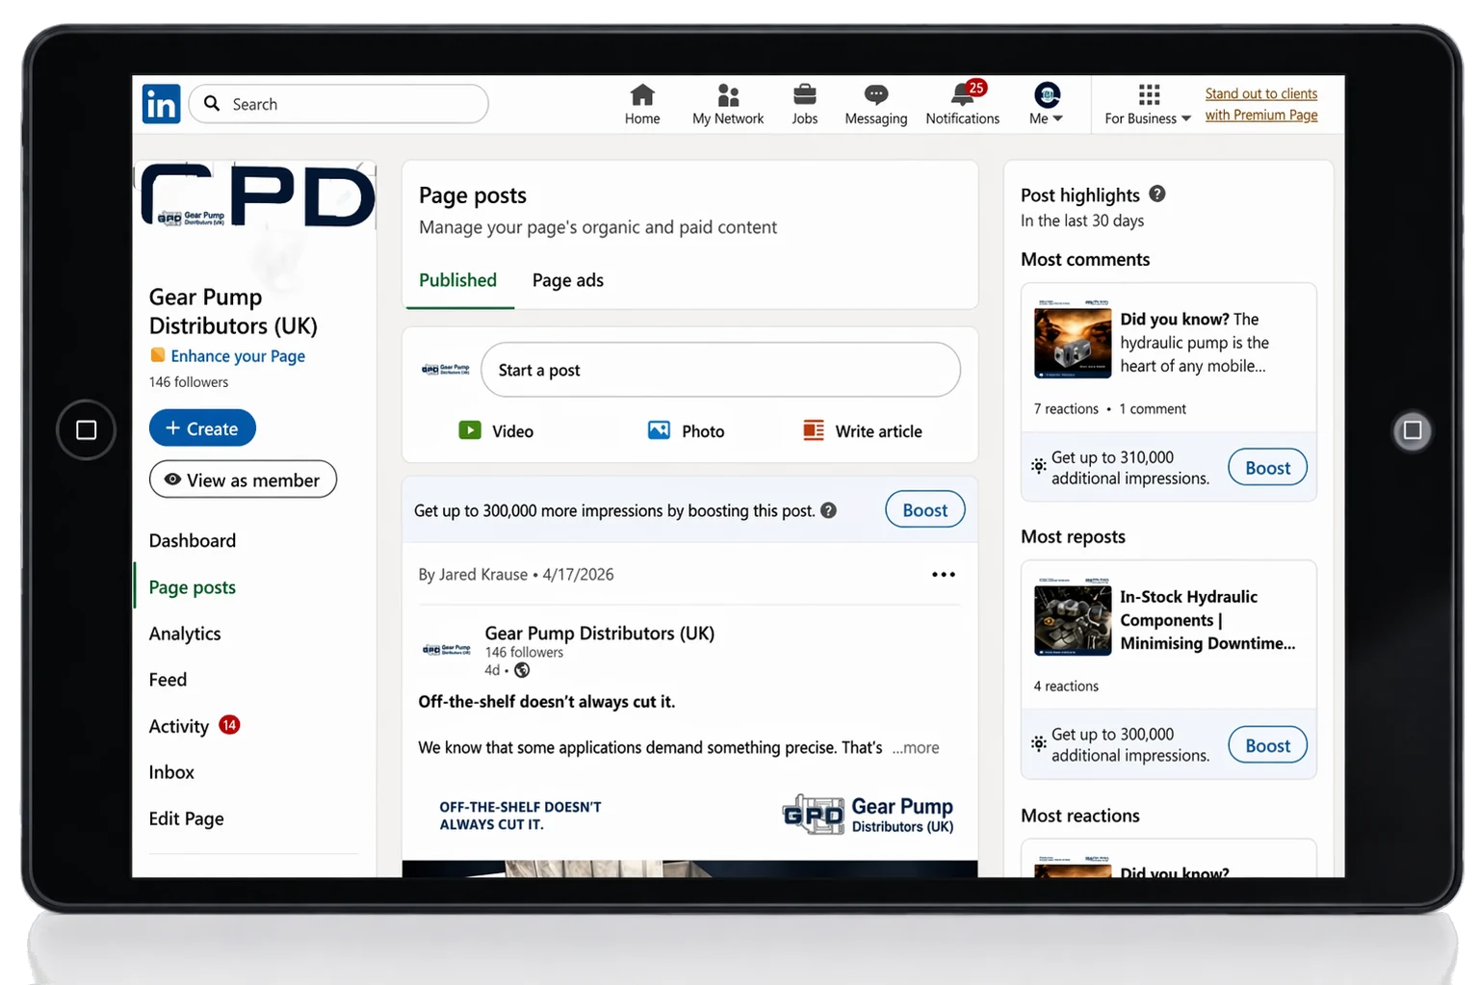The height and width of the screenshot is (985, 1480).
Task: Click the Start a post page avatar
Action: pyautogui.click(x=446, y=370)
